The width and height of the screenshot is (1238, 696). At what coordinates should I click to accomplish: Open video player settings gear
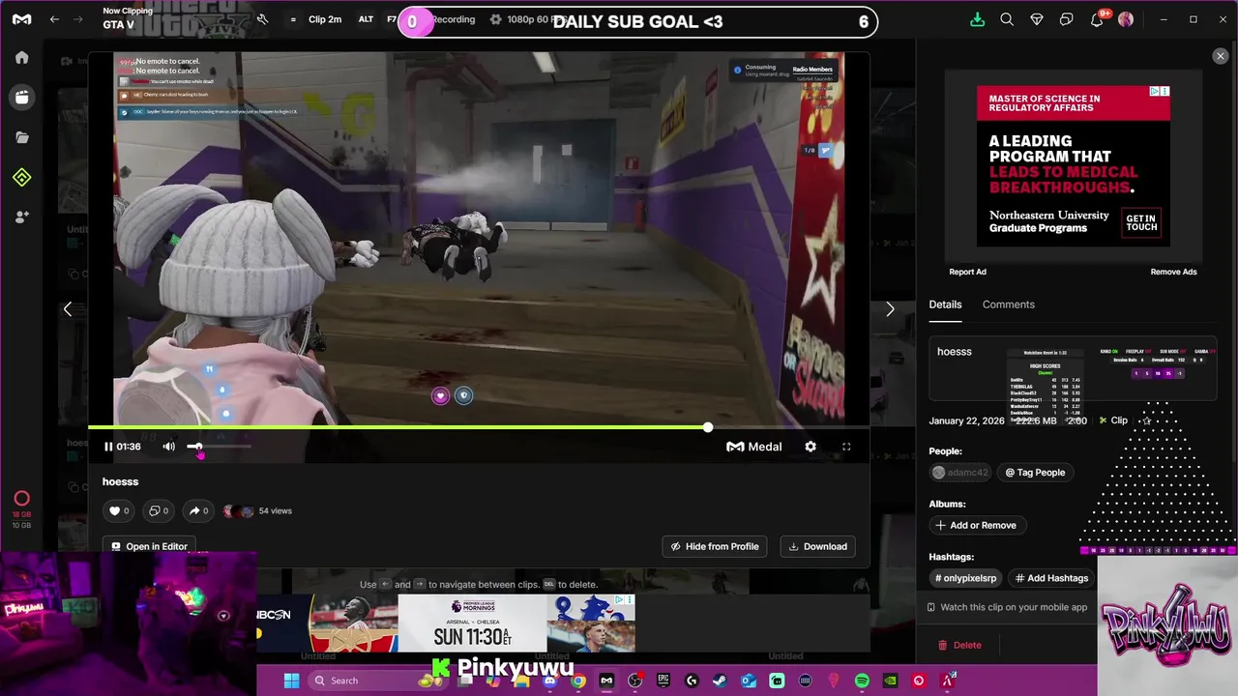click(811, 447)
